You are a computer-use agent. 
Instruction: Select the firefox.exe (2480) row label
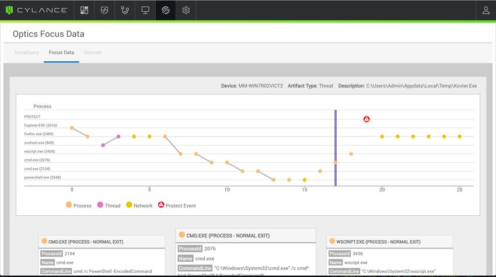click(x=39, y=134)
